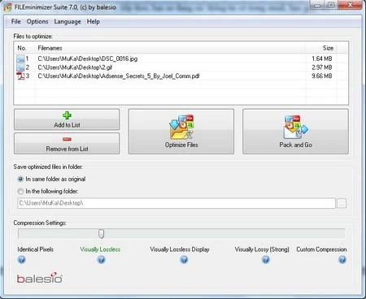Click the Pack and Go button
366x299 pixels.
coord(295,132)
